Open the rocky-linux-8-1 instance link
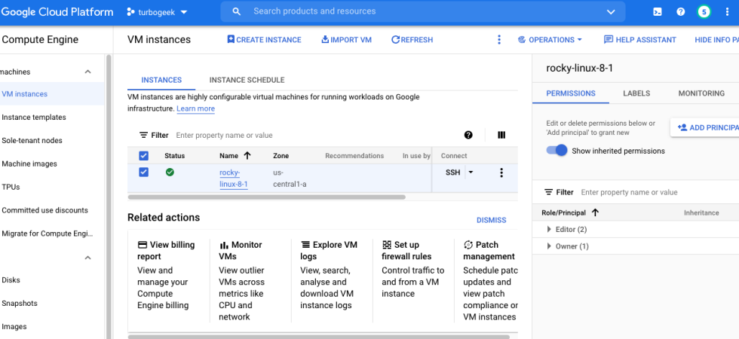 point(234,179)
